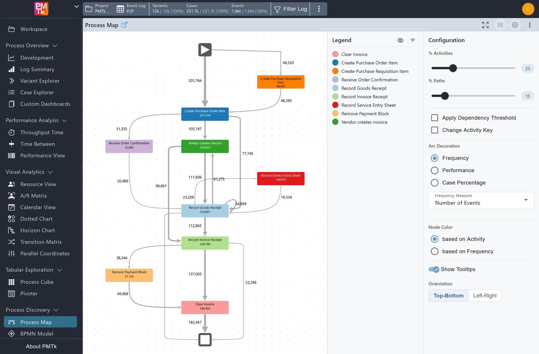
Task: Switch orientation to Top-Bottom
Action: point(448,296)
